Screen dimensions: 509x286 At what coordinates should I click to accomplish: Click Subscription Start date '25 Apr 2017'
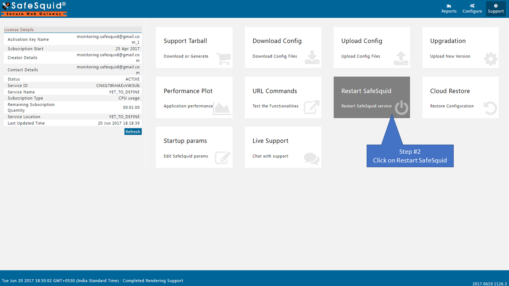click(128, 49)
